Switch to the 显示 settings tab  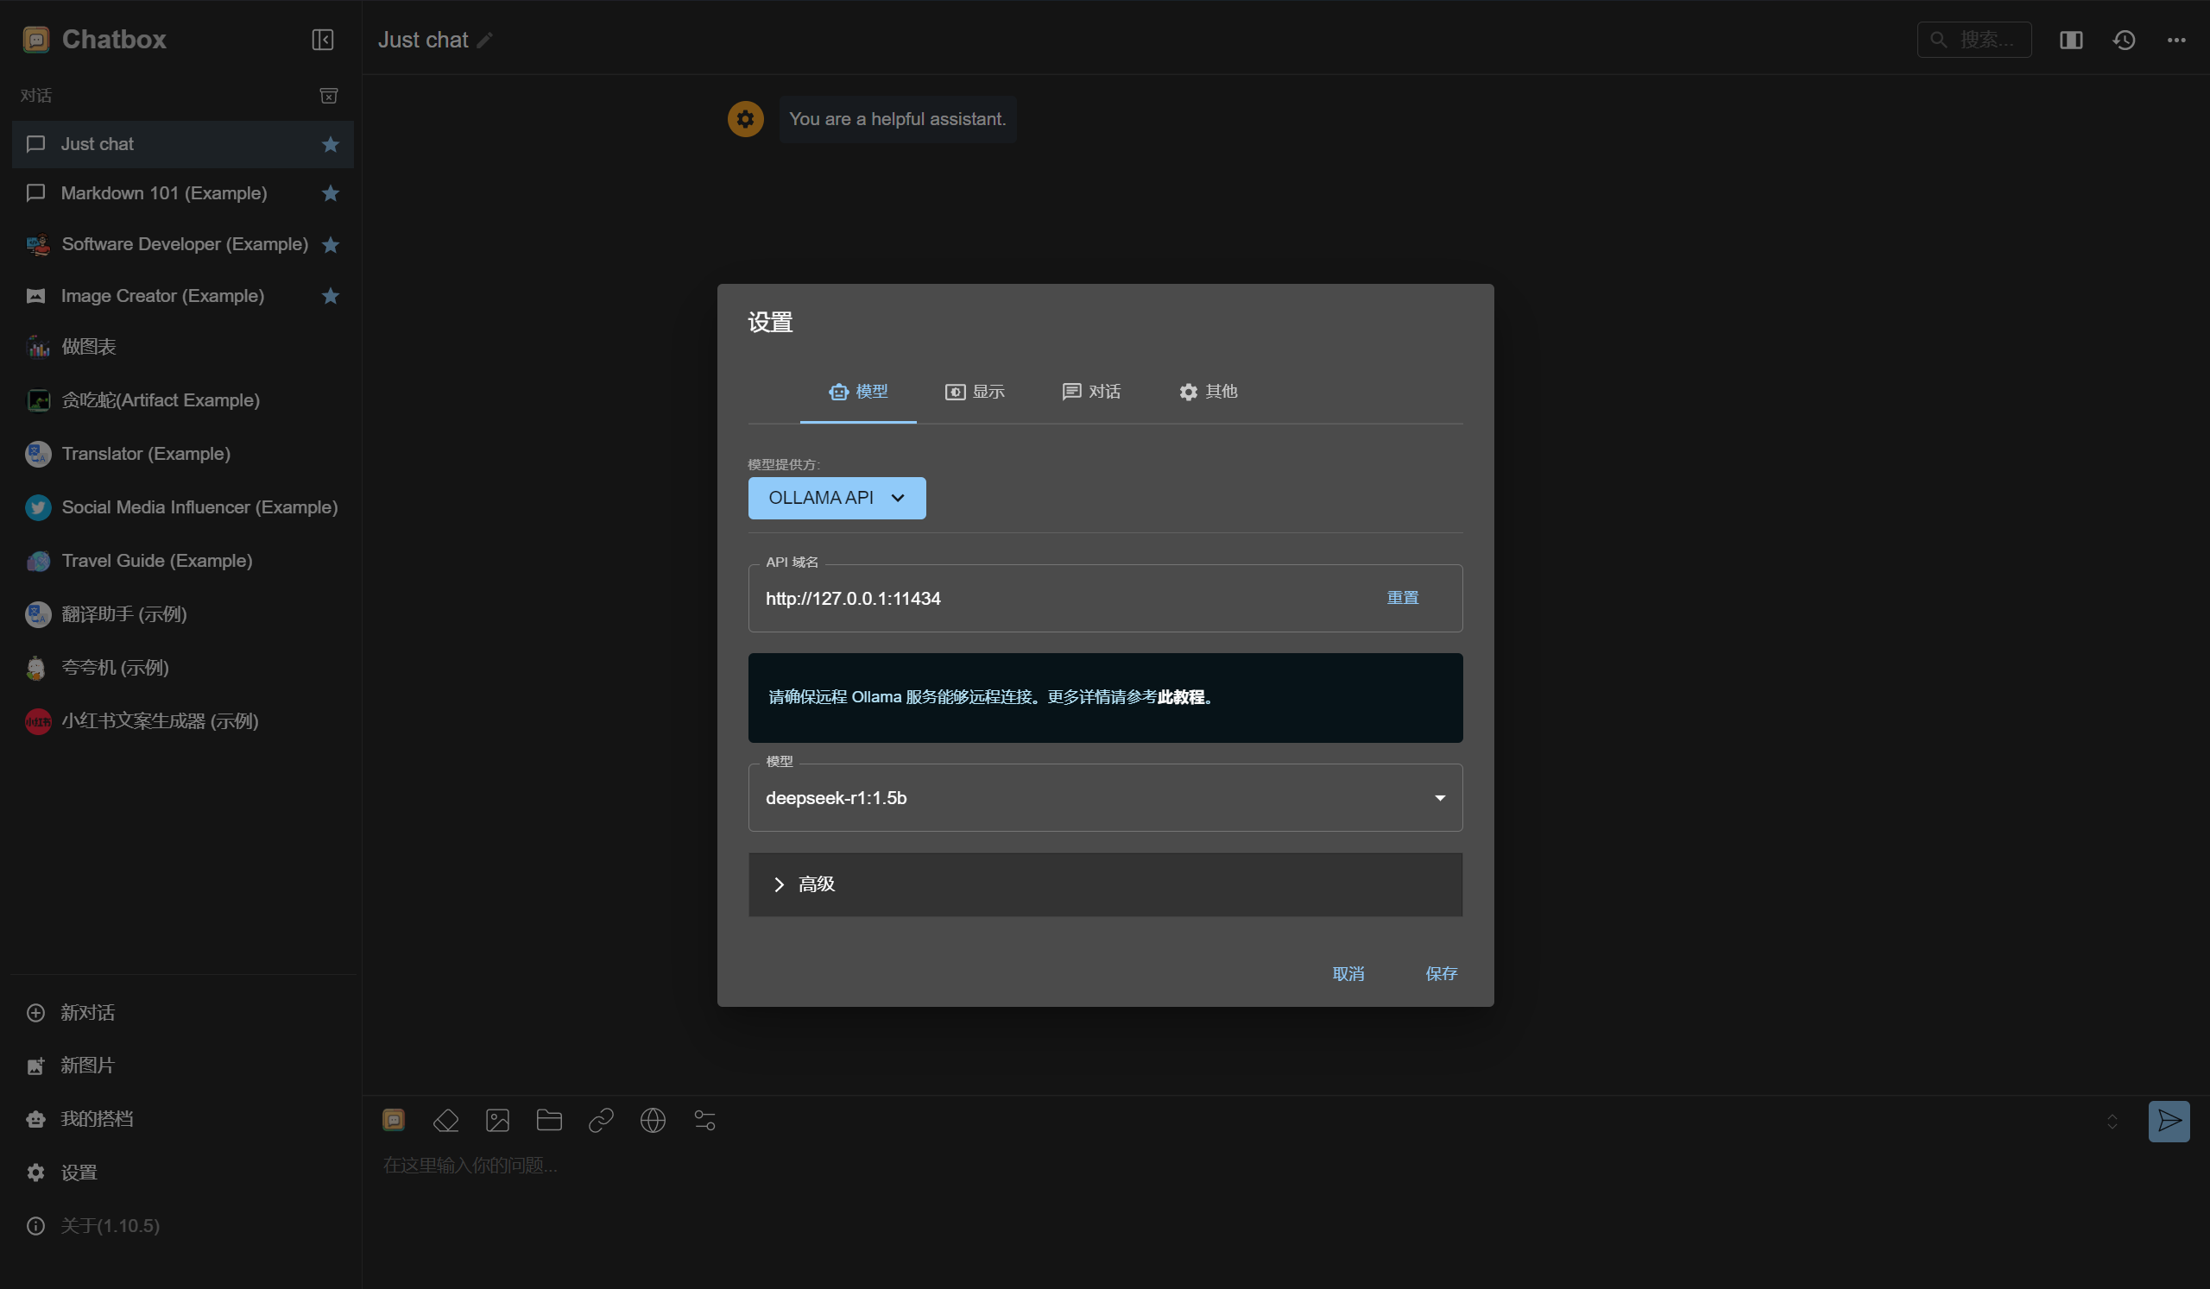(975, 392)
